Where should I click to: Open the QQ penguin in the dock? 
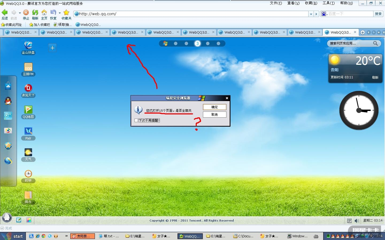8,101
